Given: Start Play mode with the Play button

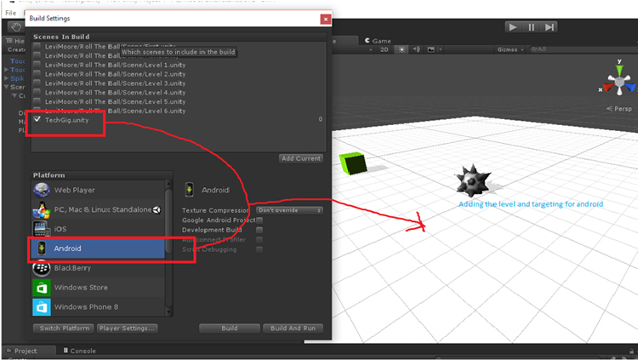Looking at the screenshot, I should click(513, 27).
